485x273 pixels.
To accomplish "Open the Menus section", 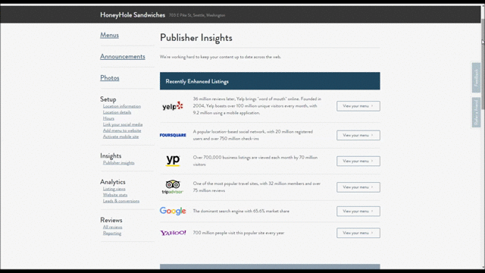I will 109,36.
